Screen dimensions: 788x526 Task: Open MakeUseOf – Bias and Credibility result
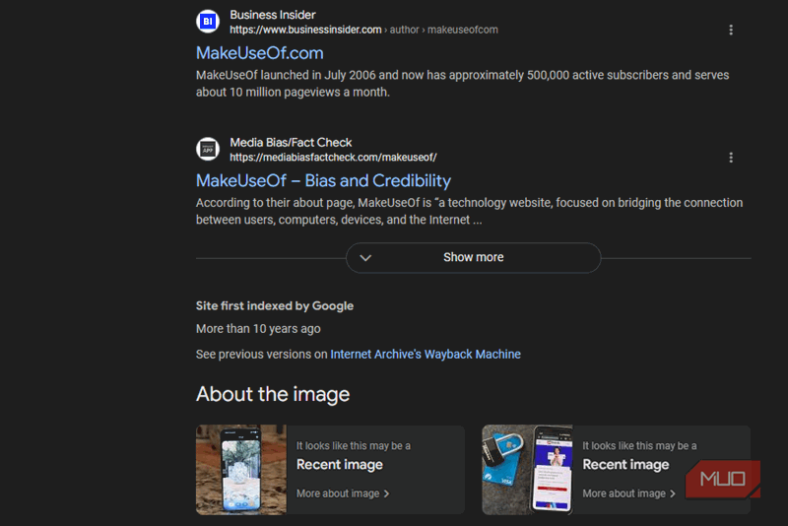click(x=323, y=180)
